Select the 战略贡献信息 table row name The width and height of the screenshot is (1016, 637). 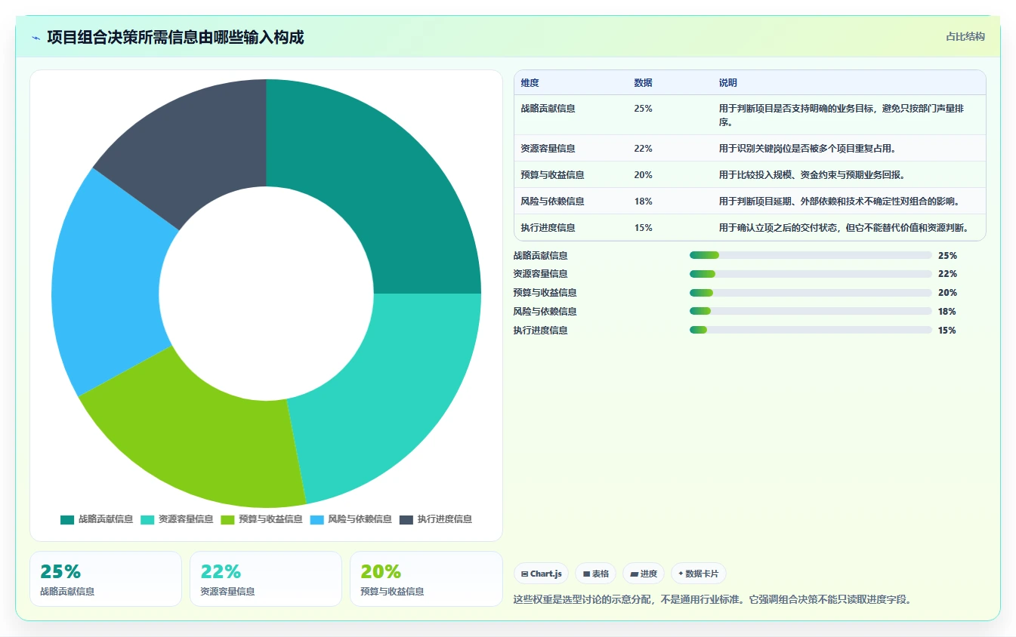(x=548, y=109)
